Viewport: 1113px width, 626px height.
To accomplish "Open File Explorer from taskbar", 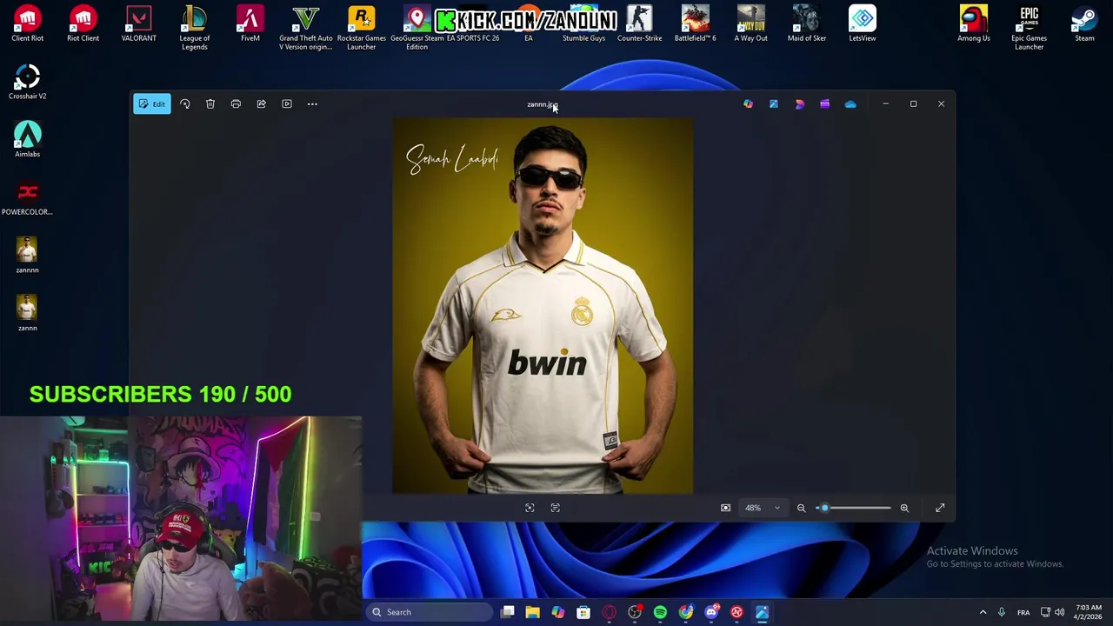I will point(533,612).
